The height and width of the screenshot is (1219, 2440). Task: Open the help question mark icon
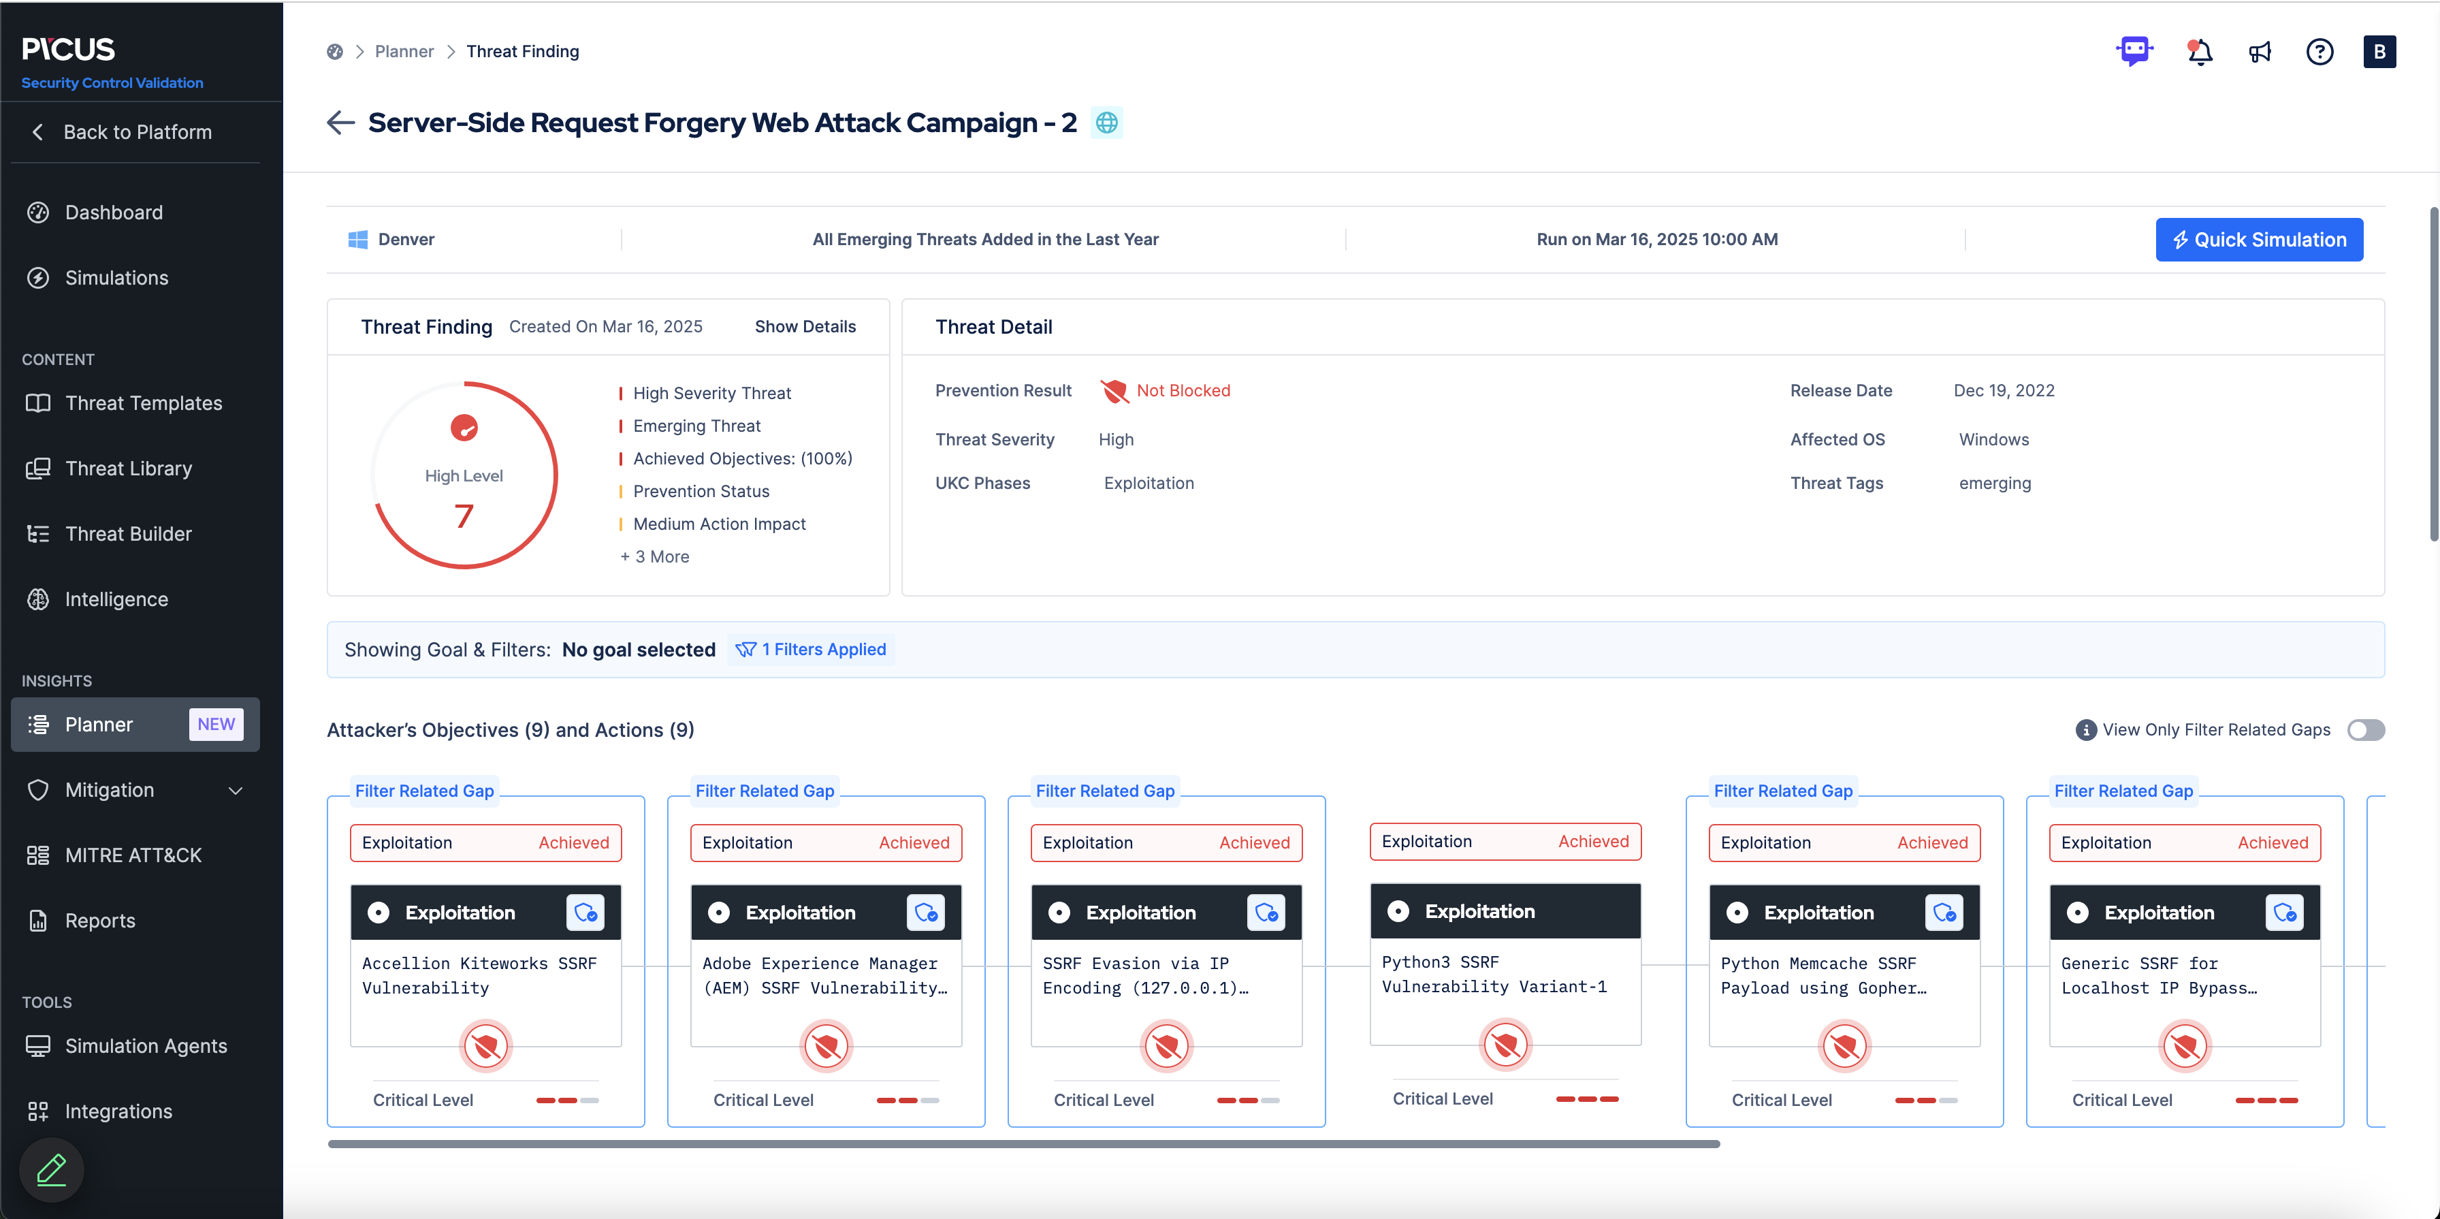[2319, 52]
